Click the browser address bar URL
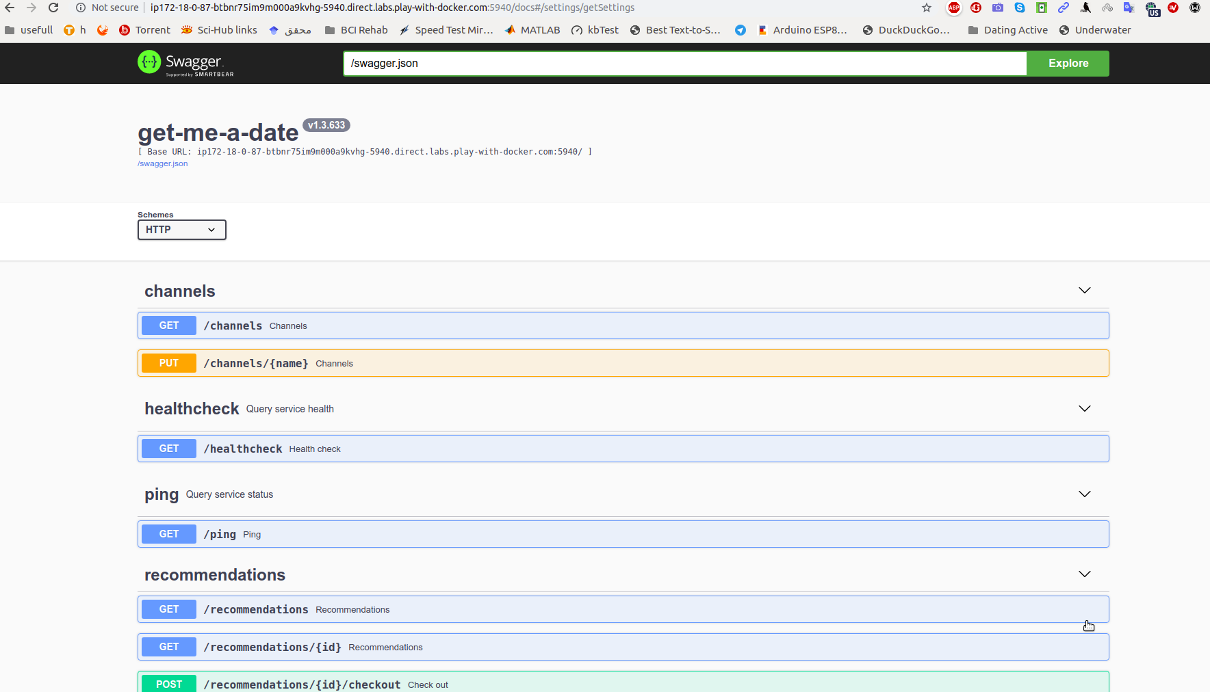This screenshot has height=692, width=1210. point(392,8)
